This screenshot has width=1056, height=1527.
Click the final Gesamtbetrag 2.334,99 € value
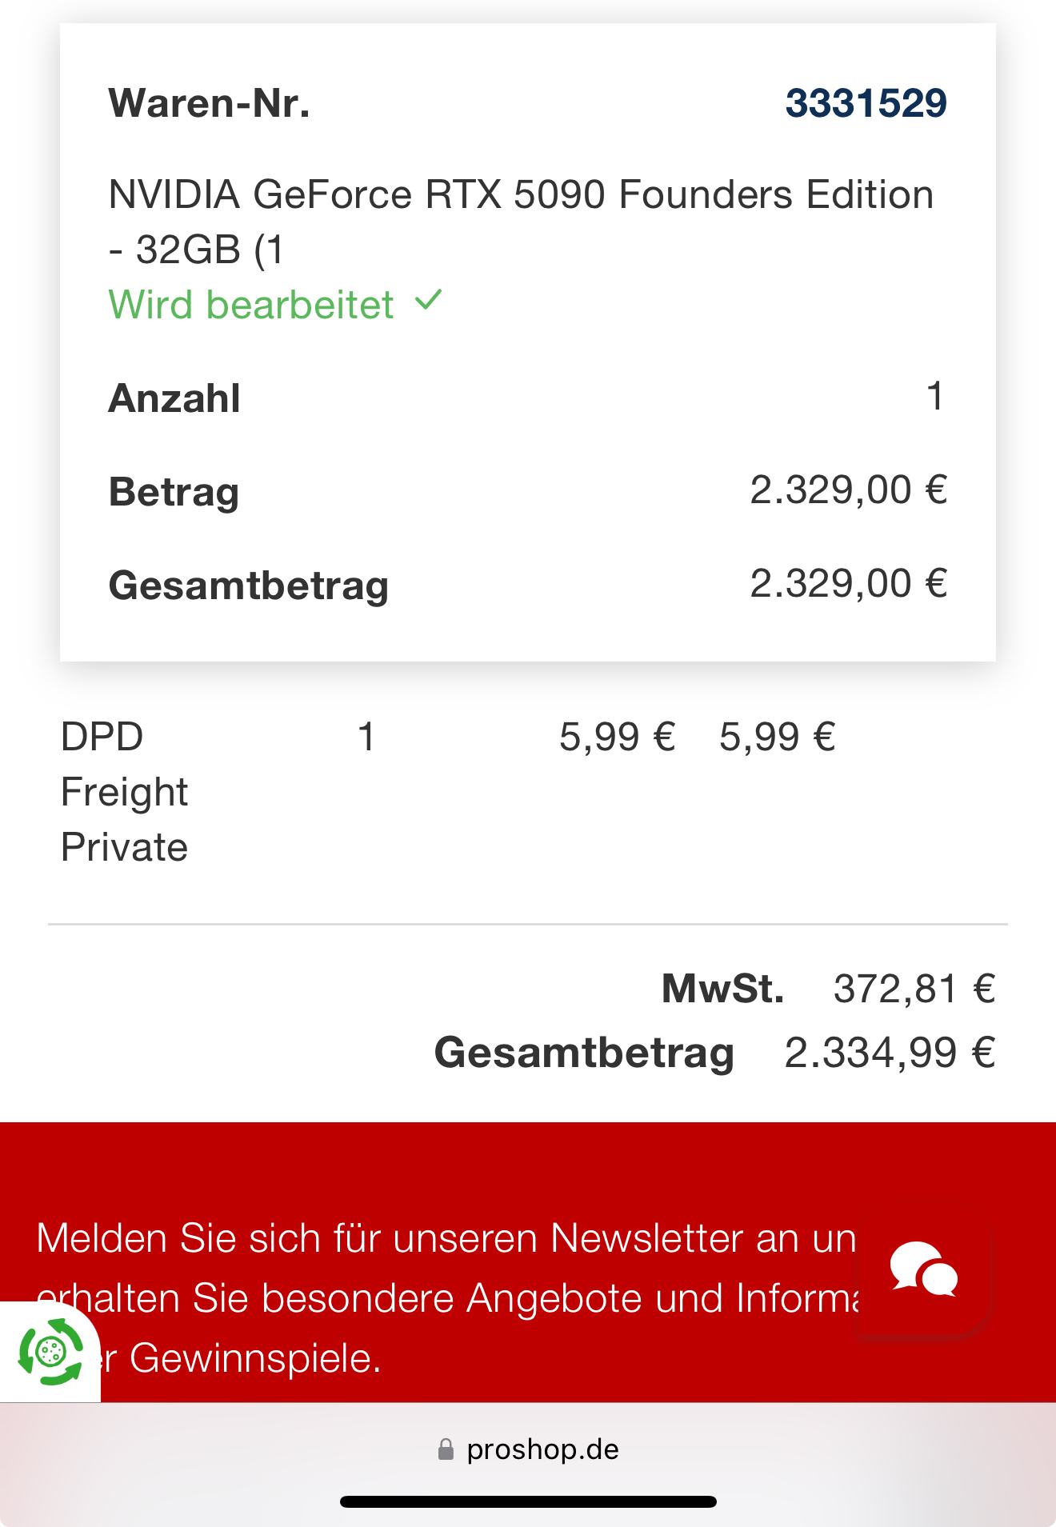890,1053
